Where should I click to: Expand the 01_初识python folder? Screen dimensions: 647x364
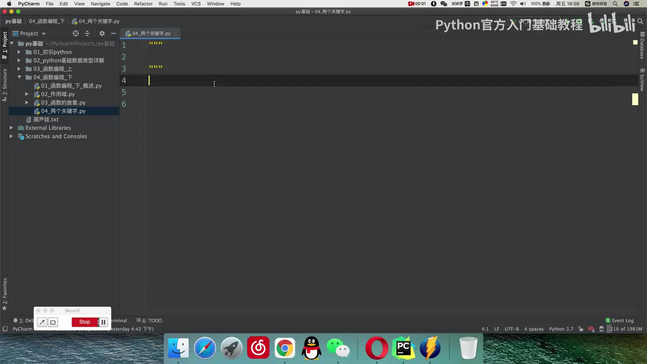click(19, 52)
